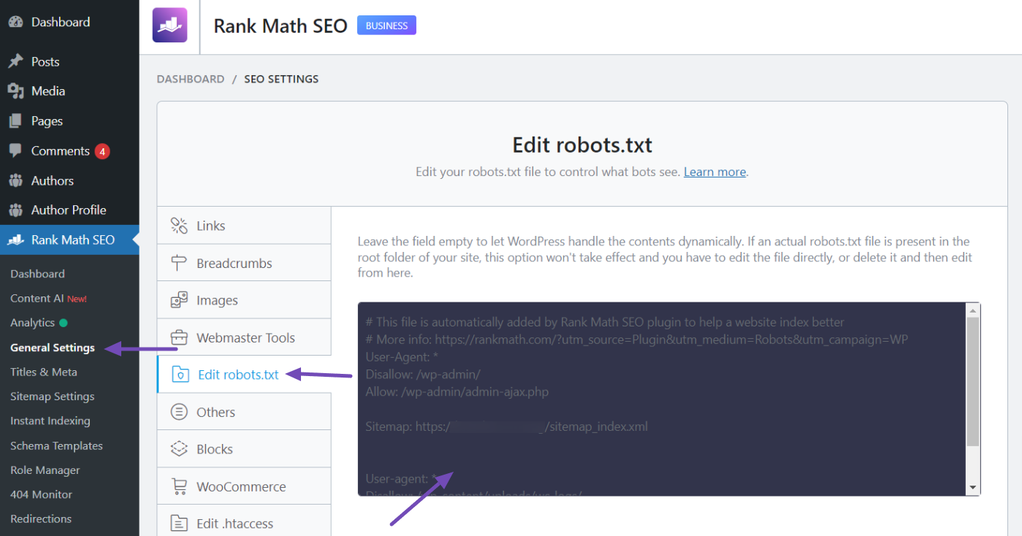Switch to the Others tab

(x=244, y=412)
